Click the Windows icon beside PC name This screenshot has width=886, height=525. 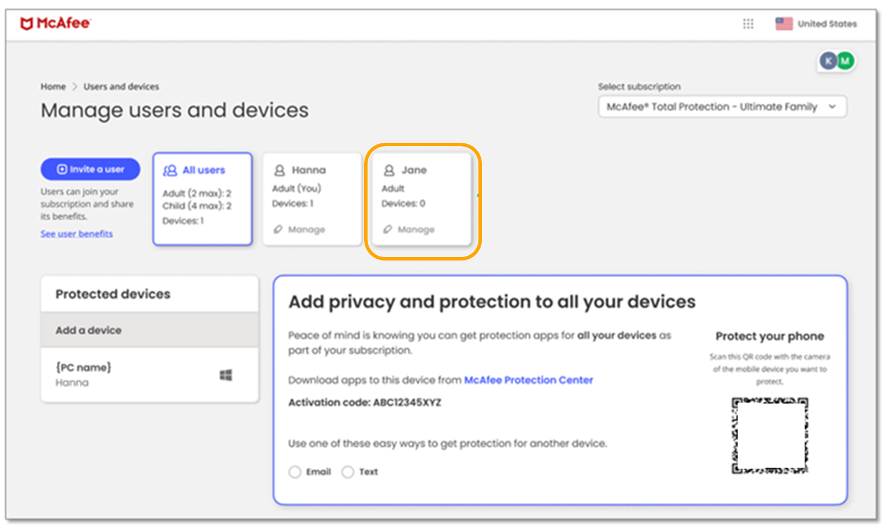[x=226, y=375]
